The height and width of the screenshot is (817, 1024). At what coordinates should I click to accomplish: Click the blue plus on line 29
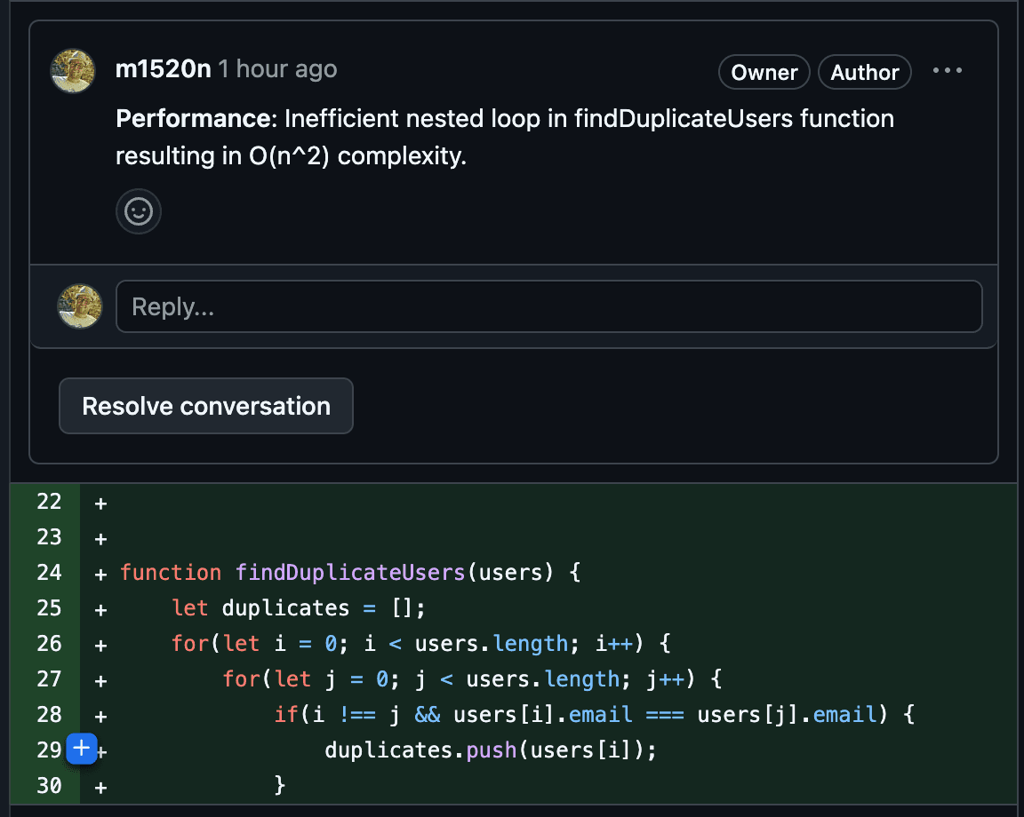(81, 750)
